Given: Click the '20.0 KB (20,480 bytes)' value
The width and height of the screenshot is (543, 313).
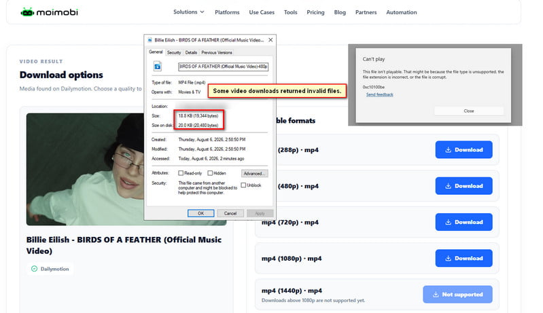Looking at the screenshot, I should coord(198,125).
